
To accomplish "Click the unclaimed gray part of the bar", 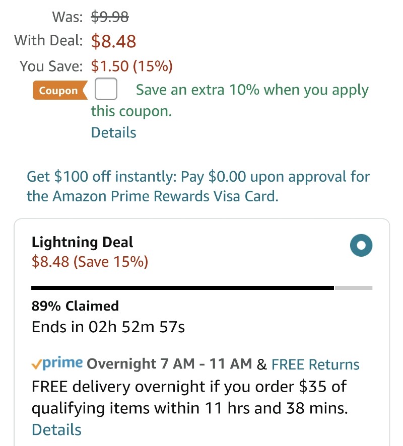I will [354, 288].
